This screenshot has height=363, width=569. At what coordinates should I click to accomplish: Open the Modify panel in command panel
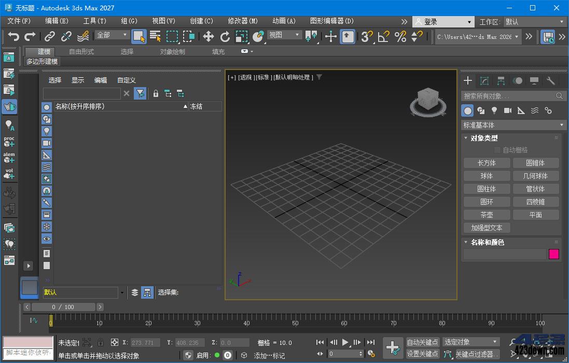(484, 81)
